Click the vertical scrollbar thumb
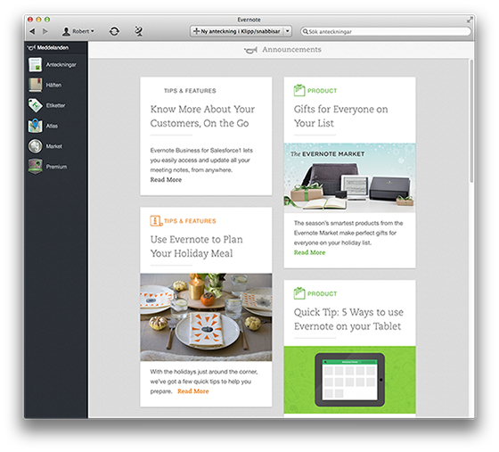The height and width of the screenshot is (452, 499). click(x=471, y=121)
